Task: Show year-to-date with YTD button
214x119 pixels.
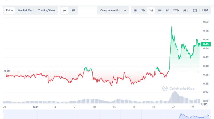Action: point(176,10)
